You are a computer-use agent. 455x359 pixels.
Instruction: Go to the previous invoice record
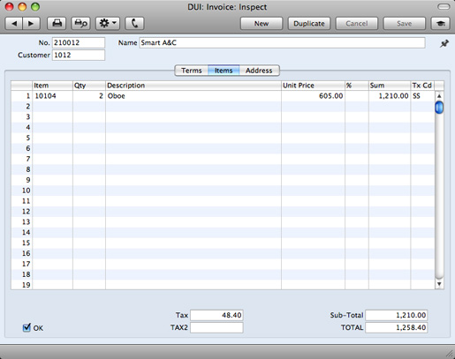14,24
